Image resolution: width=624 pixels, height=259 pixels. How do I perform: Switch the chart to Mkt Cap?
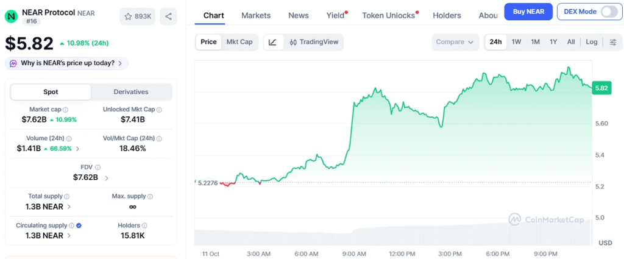(x=239, y=42)
